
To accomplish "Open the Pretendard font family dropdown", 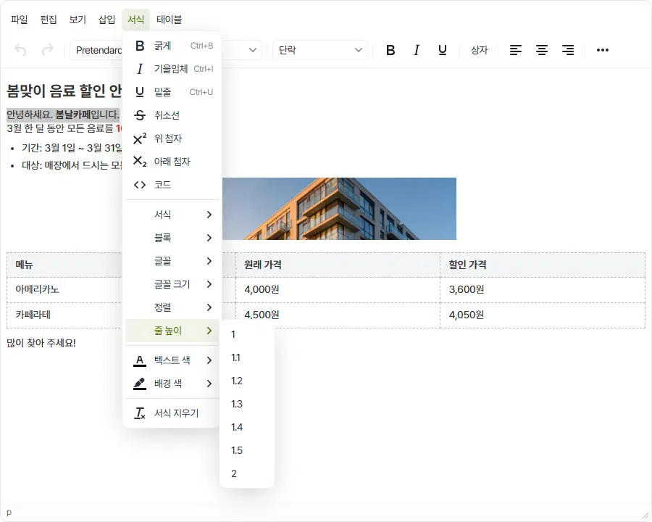I will (165, 50).
